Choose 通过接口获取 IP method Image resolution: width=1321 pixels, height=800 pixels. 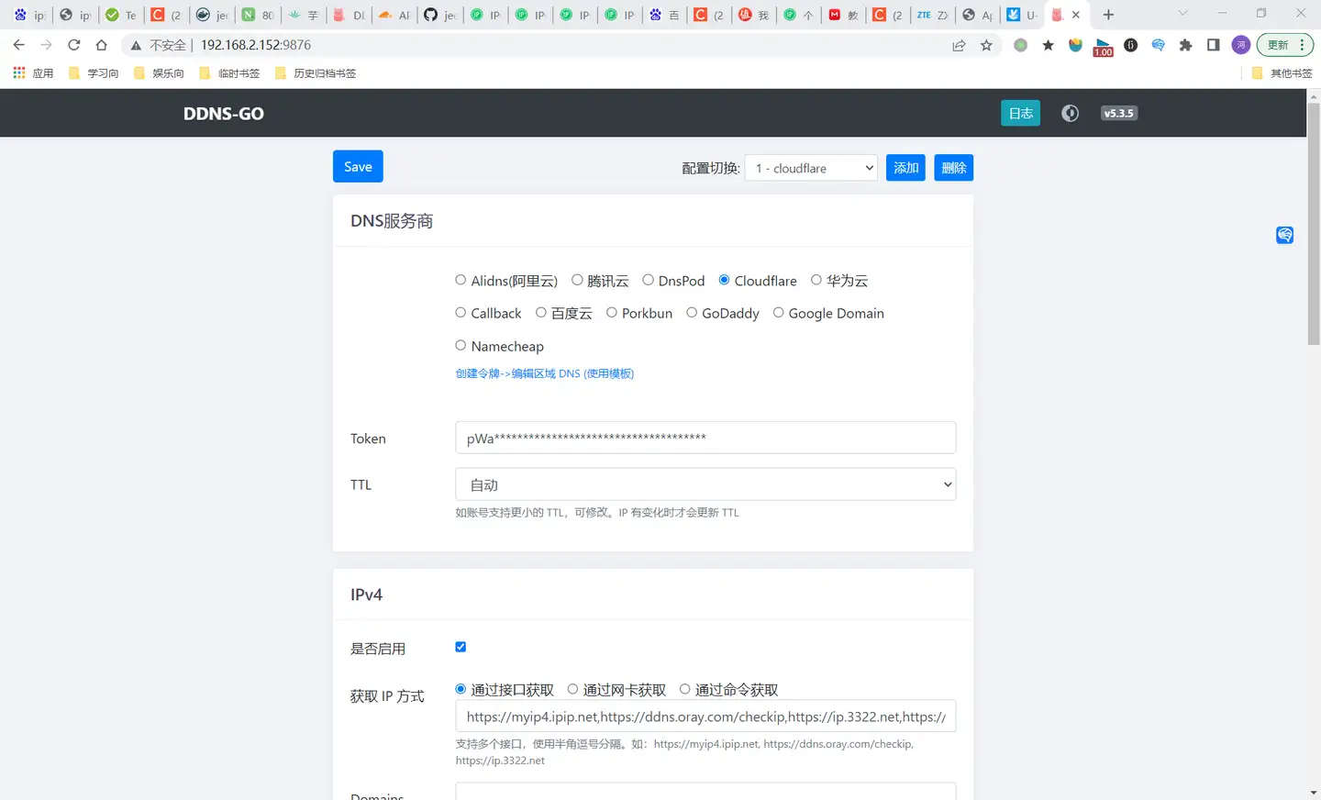point(461,689)
